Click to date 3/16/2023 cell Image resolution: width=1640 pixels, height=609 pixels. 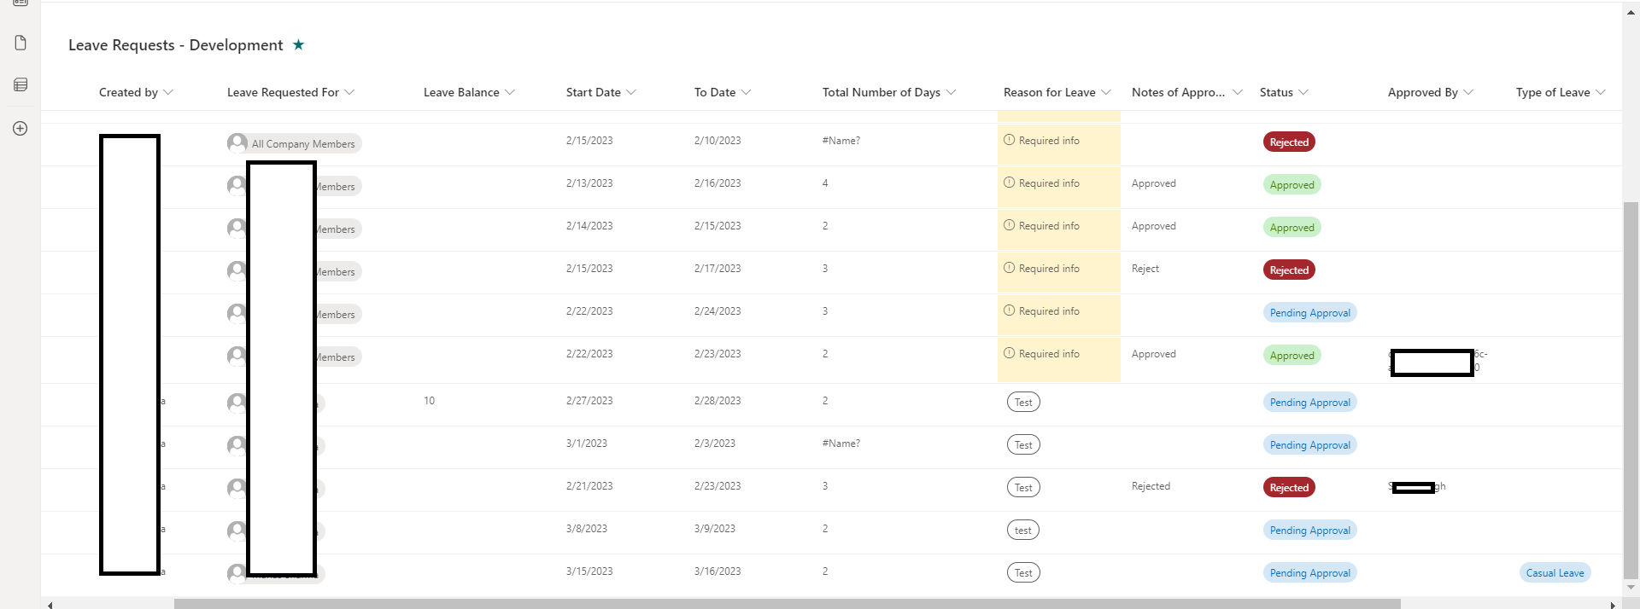717,571
